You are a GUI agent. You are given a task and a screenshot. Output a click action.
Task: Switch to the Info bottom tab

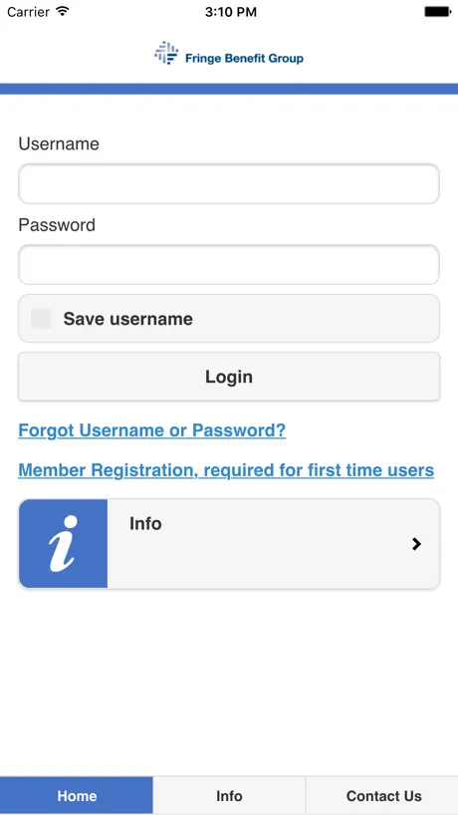point(229,795)
